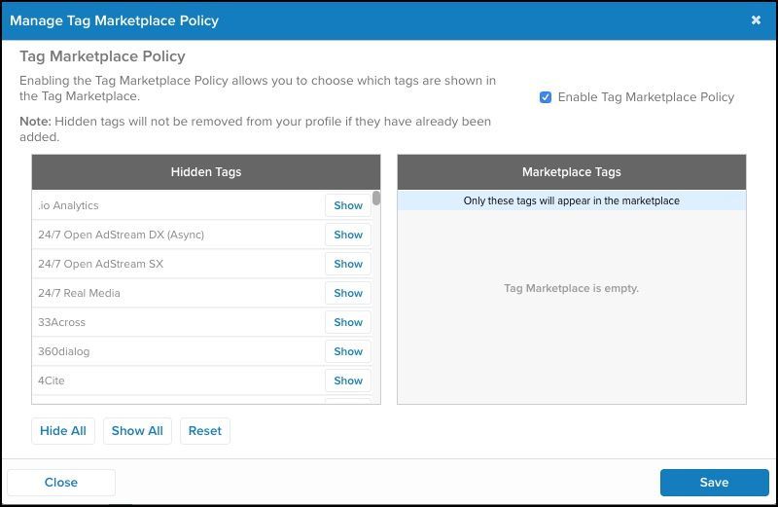
Task: Show the 24/7 Open AdStream SX tag
Action: point(348,264)
